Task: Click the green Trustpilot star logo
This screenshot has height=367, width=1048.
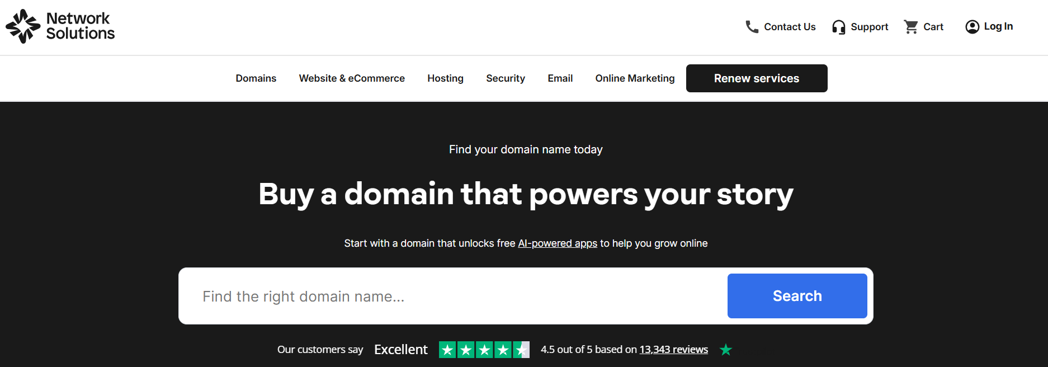Action: 726,350
